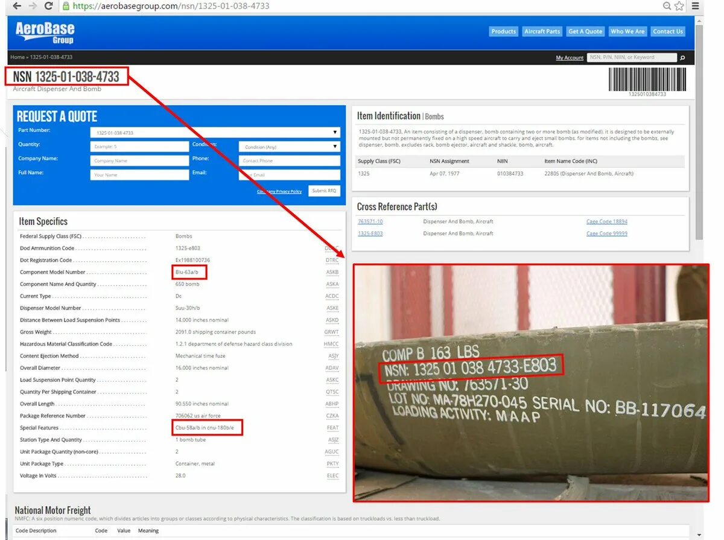Image resolution: width=724 pixels, height=540 pixels.
Task: Click the ASKC code link
Action: point(332,380)
